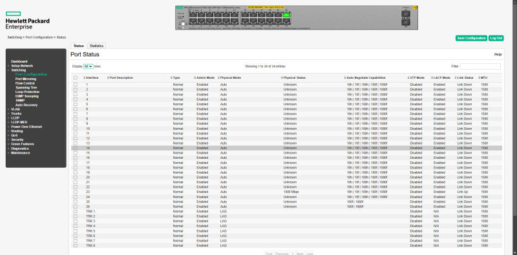Switch to the Statistics tab
Viewport: 517px width, 255px height.
96,46
